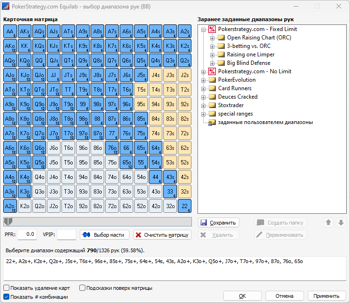Viewport: 350px width, 303px height.
Task: Toggle the T5s hand cell
Action: pyautogui.click(x=141, y=89)
